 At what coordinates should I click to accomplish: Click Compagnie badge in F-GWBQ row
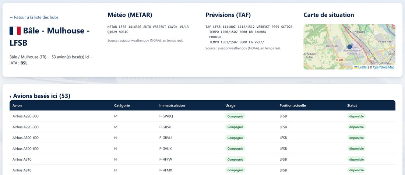click(235, 116)
